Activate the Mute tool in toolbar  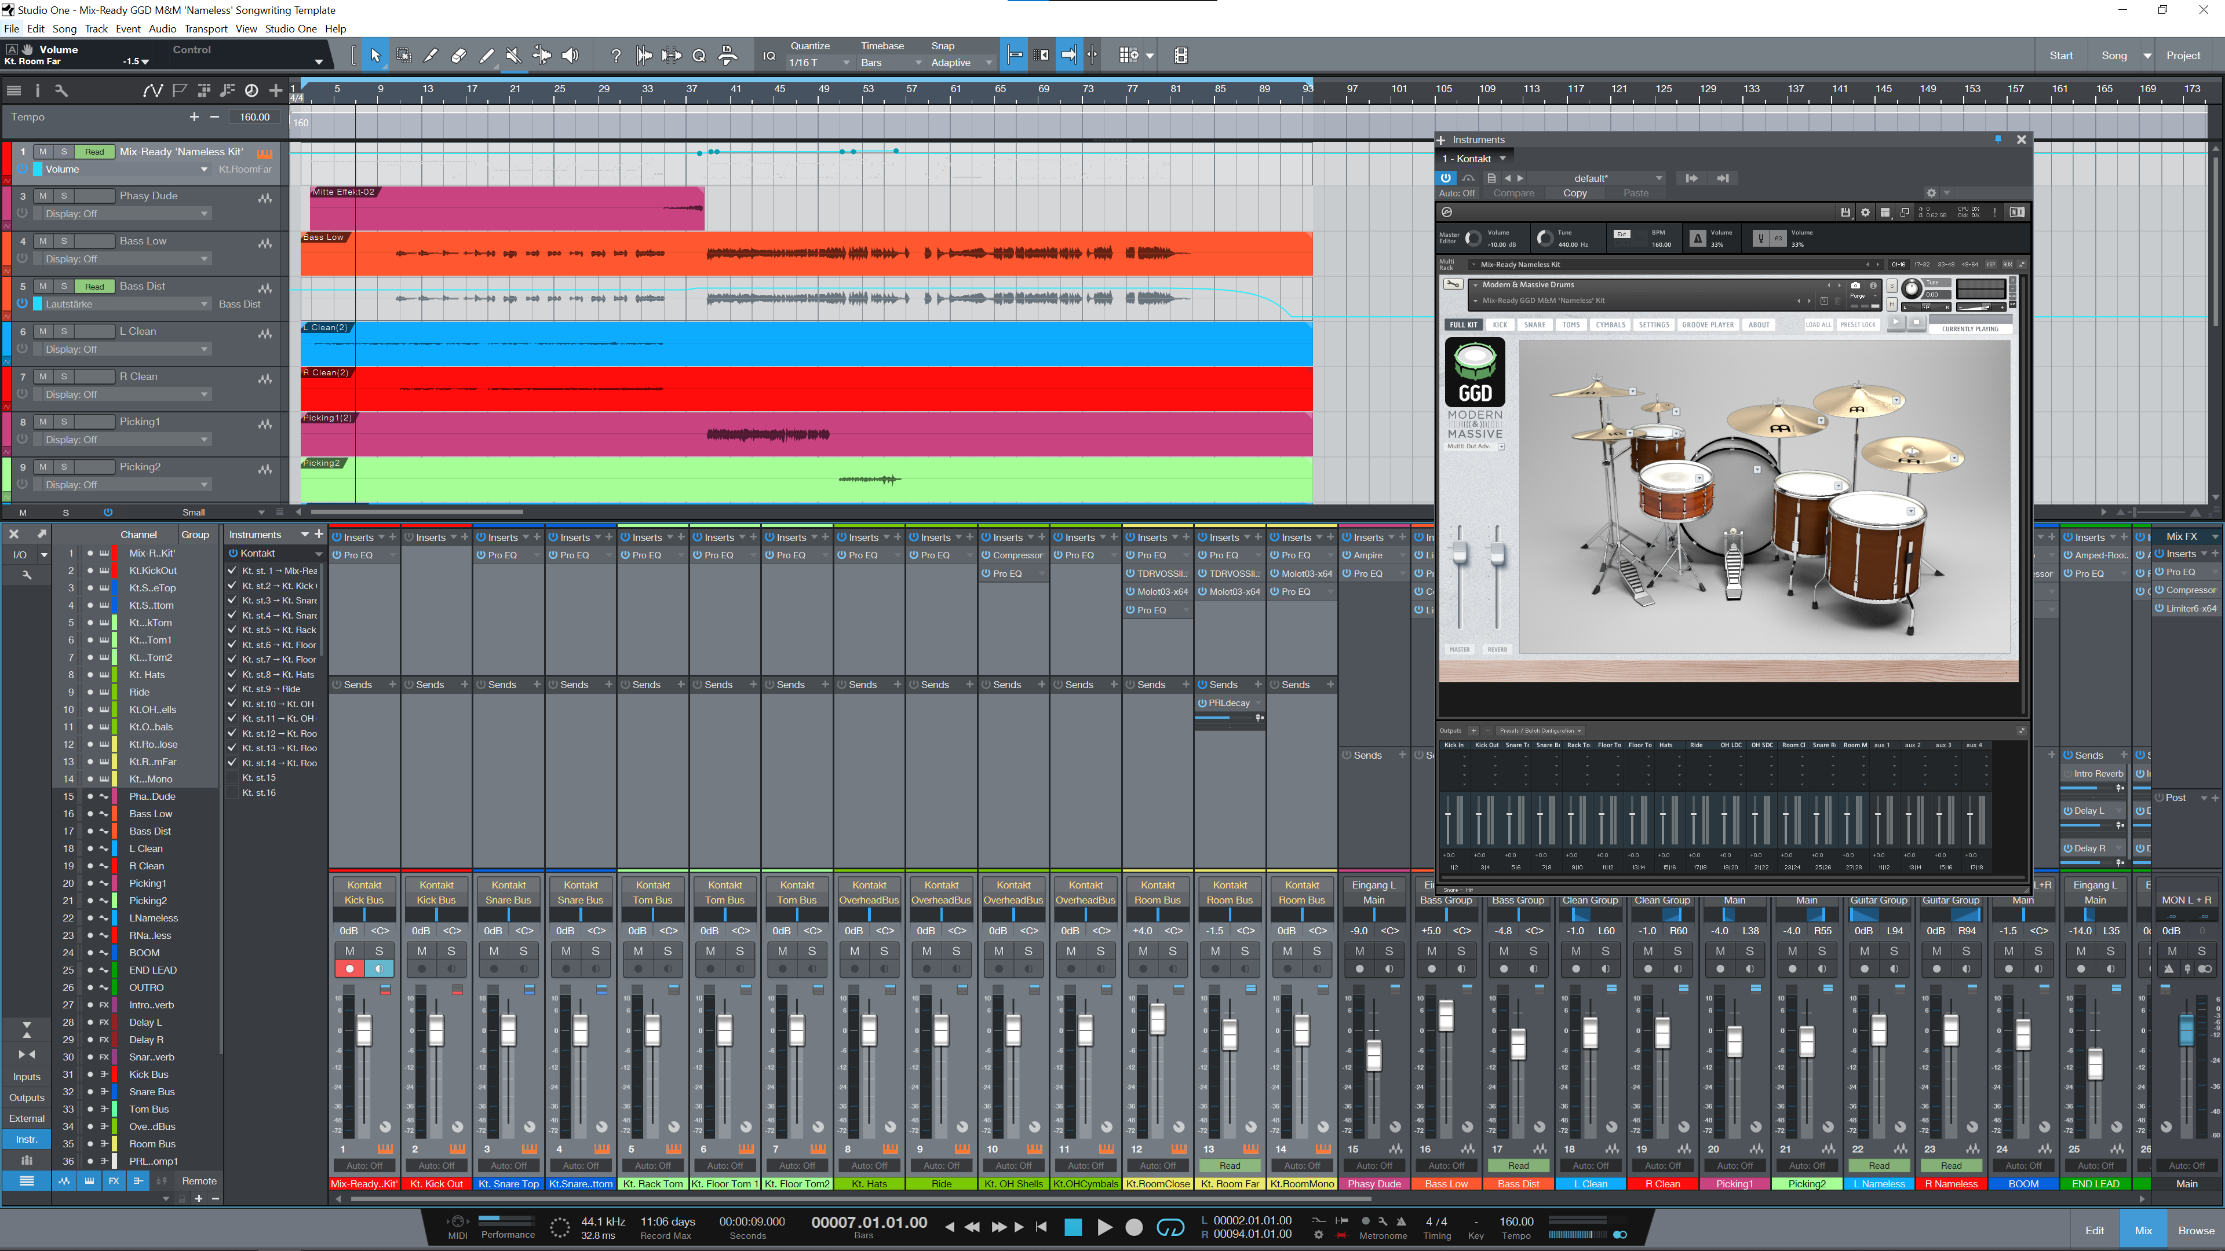pyautogui.click(x=514, y=55)
